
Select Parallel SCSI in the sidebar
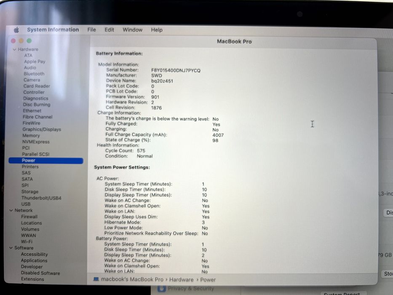[x=35, y=154]
